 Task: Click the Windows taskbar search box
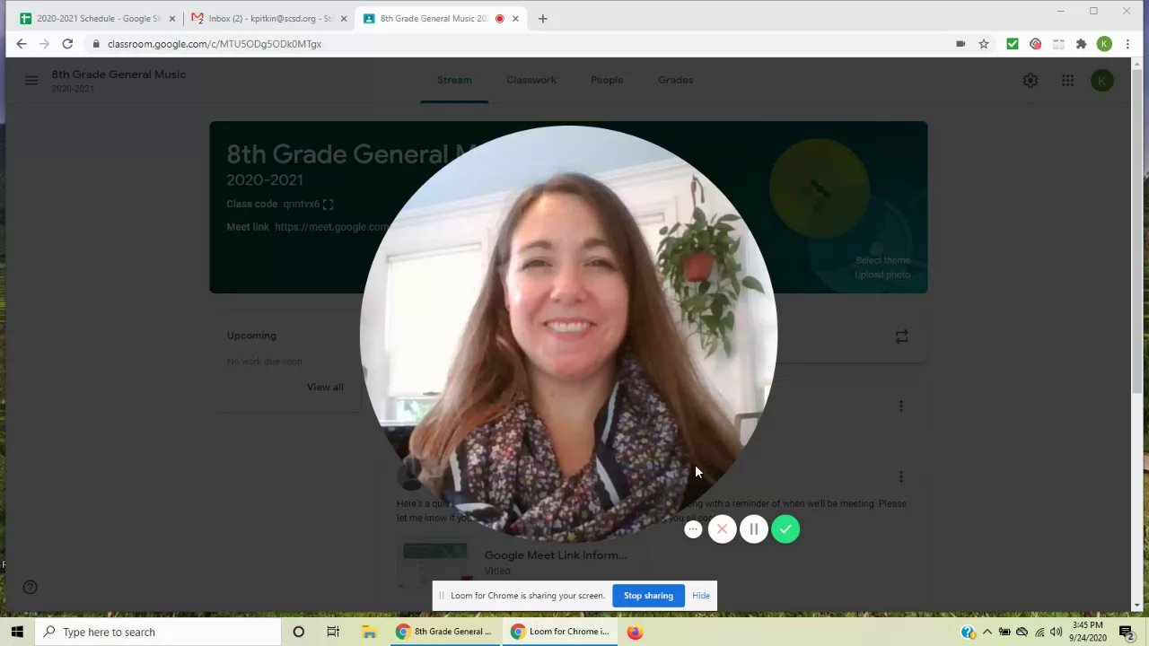point(158,632)
